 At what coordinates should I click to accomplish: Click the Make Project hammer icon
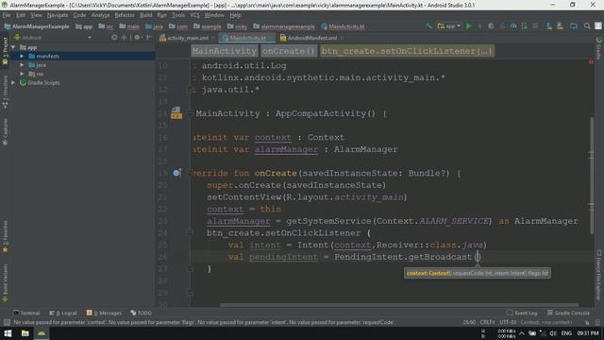click(428, 26)
